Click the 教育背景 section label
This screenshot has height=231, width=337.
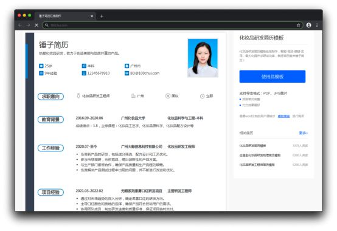click(50, 119)
